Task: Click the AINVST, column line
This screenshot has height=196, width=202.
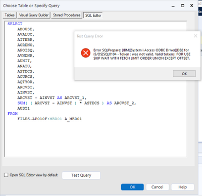Action: coord(26,92)
